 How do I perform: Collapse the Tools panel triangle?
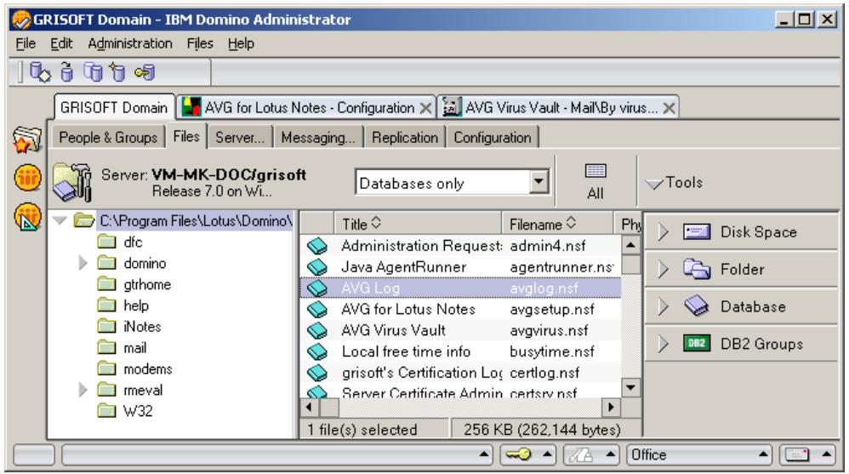(x=654, y=184)
